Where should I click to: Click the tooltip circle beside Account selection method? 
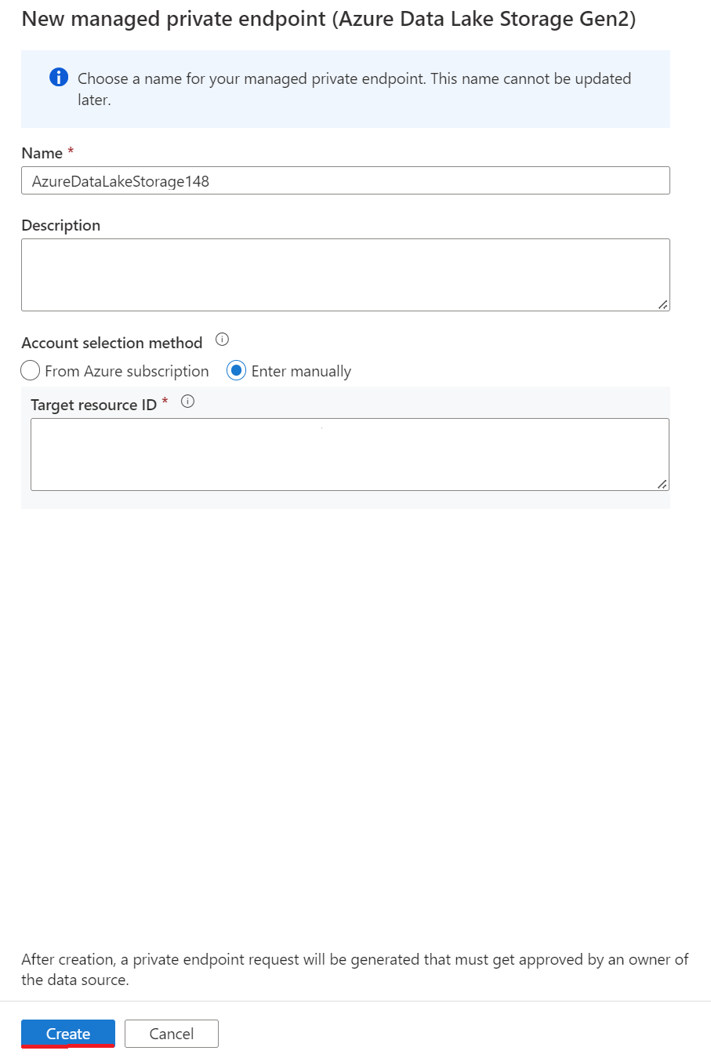(222, 340)
